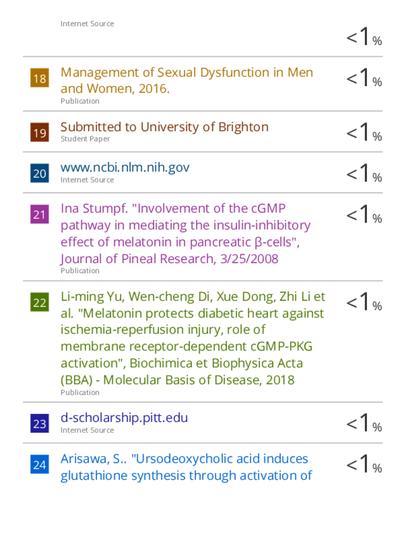Click the <1% match for source 18
Image resolution: width=412 pixels, height=533 pixels.
click(x=364, y=79)
